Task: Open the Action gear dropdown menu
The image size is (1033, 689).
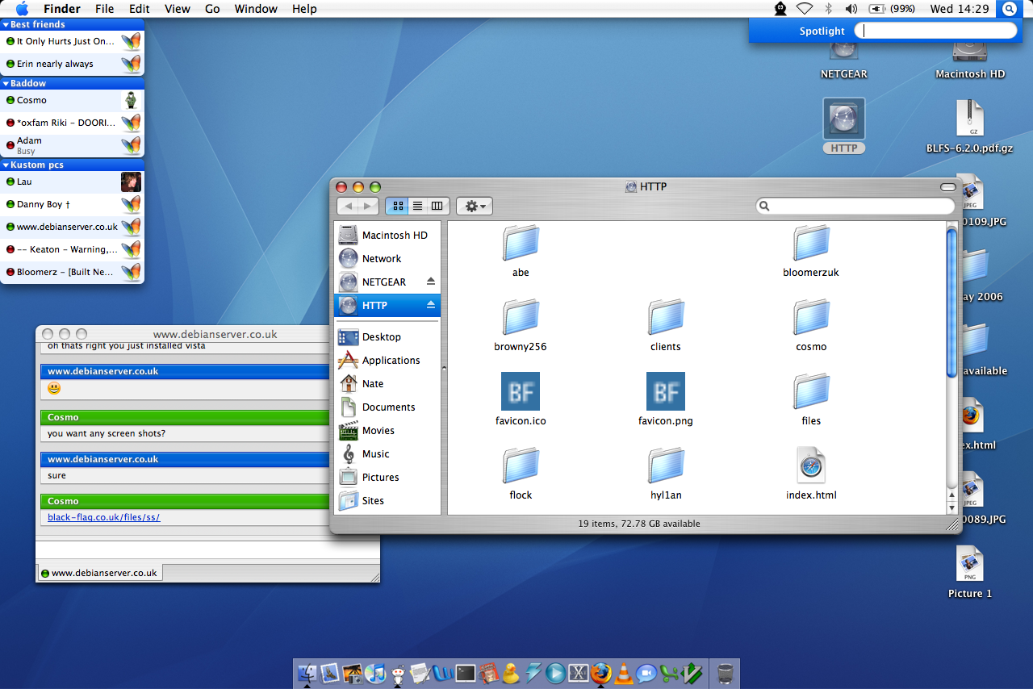Action: pos(475,207)
